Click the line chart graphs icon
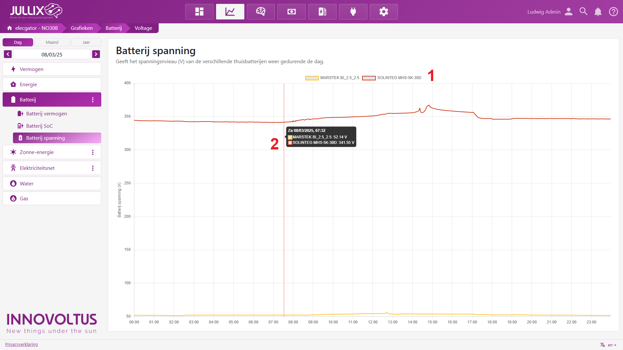 (x=230, y=12)
